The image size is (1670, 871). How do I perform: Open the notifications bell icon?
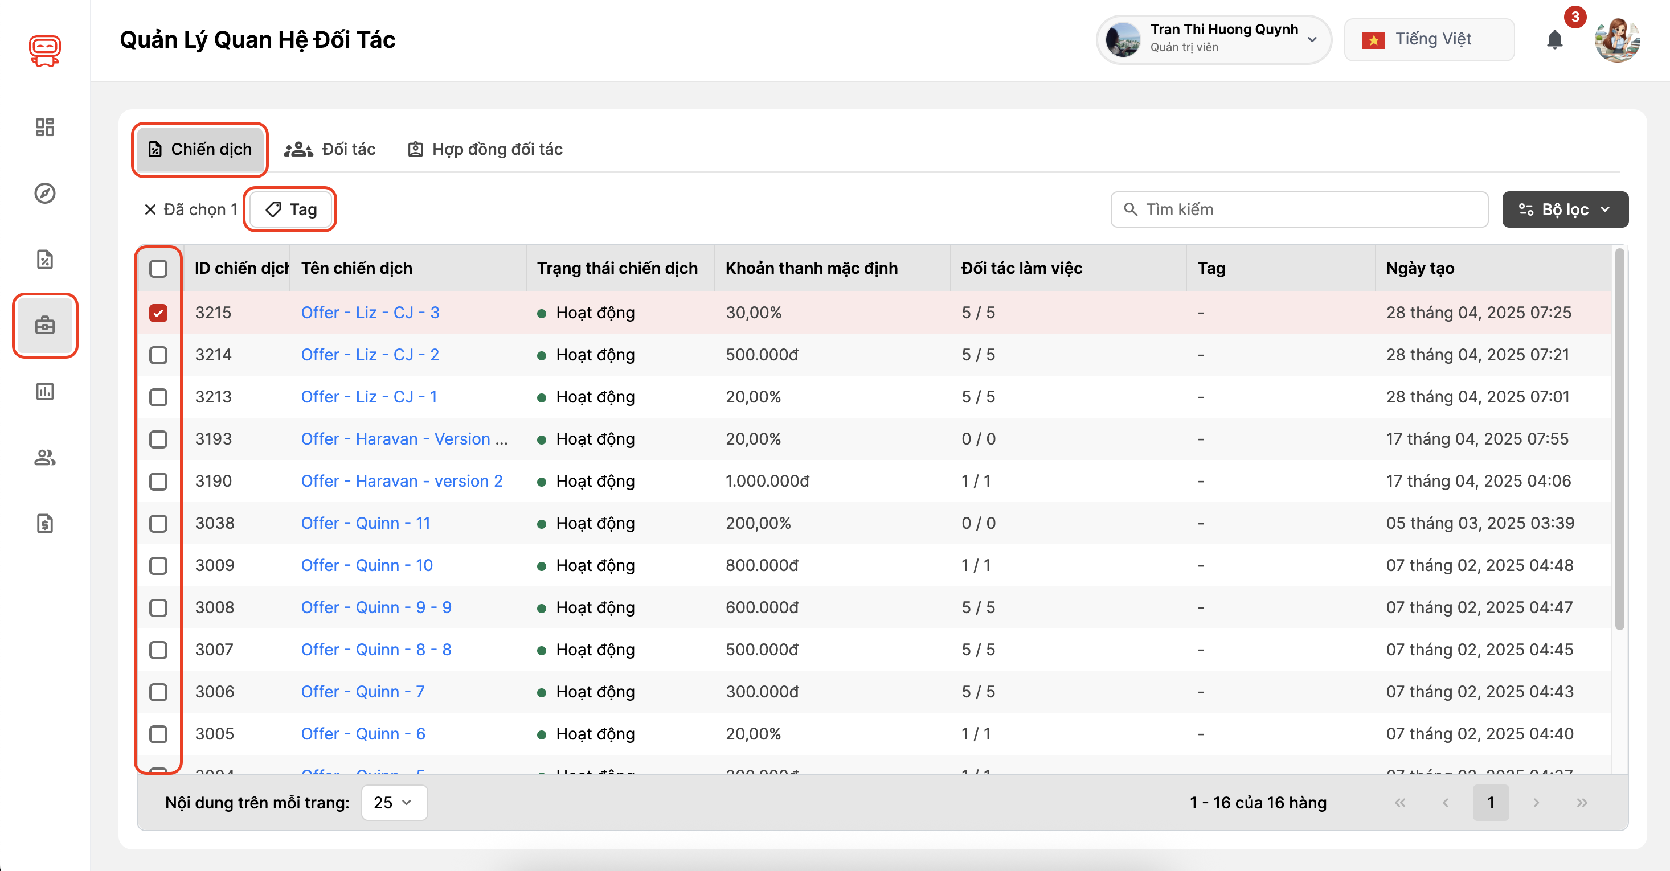pos(1554,40)
